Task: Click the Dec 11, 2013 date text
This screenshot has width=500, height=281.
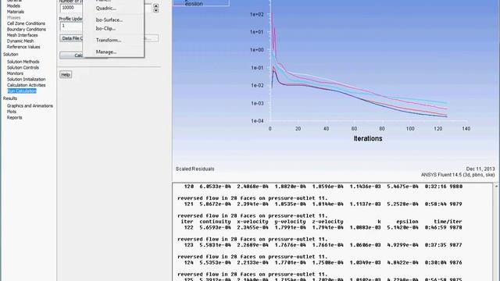Action: [480, 169]
